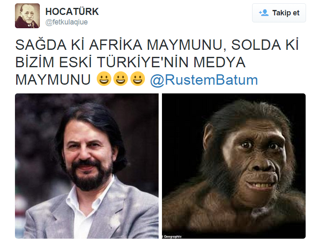Viewport: 321px width, 242px height.
Task: Click the word MAYMUNU before the emojis
Action: click(53, 80)
